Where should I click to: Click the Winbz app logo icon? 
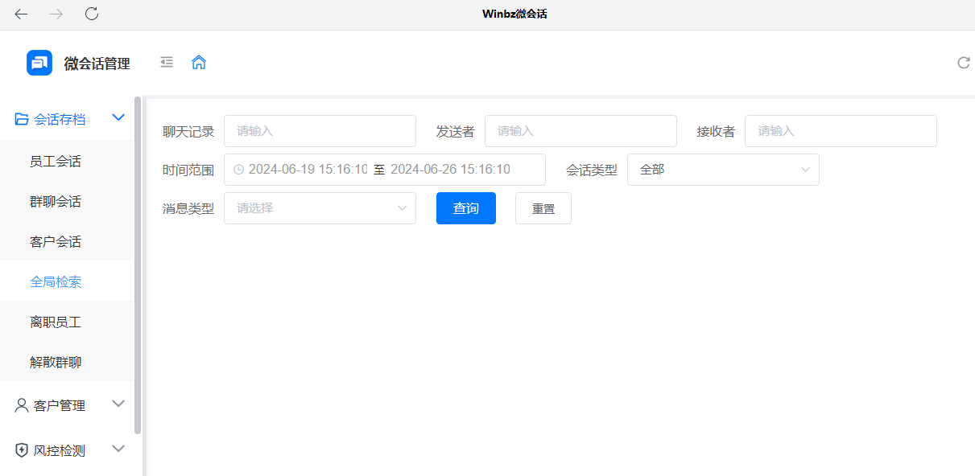pos(39,62)
